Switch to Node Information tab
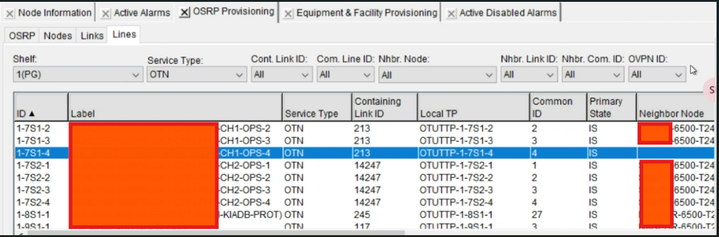This screenshot has width=719, height=237. tap(54, 14)
